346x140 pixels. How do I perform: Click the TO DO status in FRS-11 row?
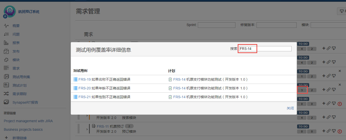303,126
